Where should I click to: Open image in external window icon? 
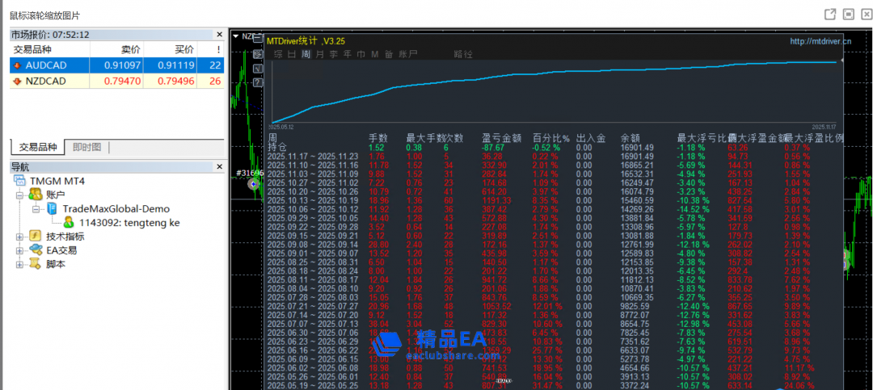click(x=829, y=15)
